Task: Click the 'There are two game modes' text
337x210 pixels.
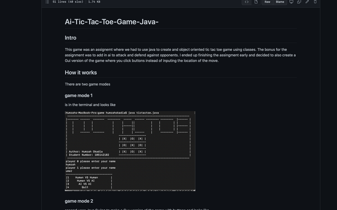Action: [87, 84]
